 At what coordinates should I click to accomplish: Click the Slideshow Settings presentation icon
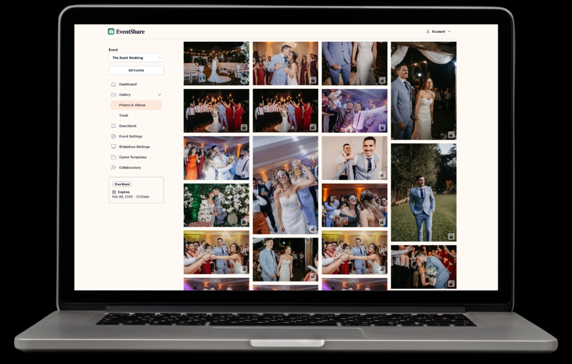(x=113, y=147)
